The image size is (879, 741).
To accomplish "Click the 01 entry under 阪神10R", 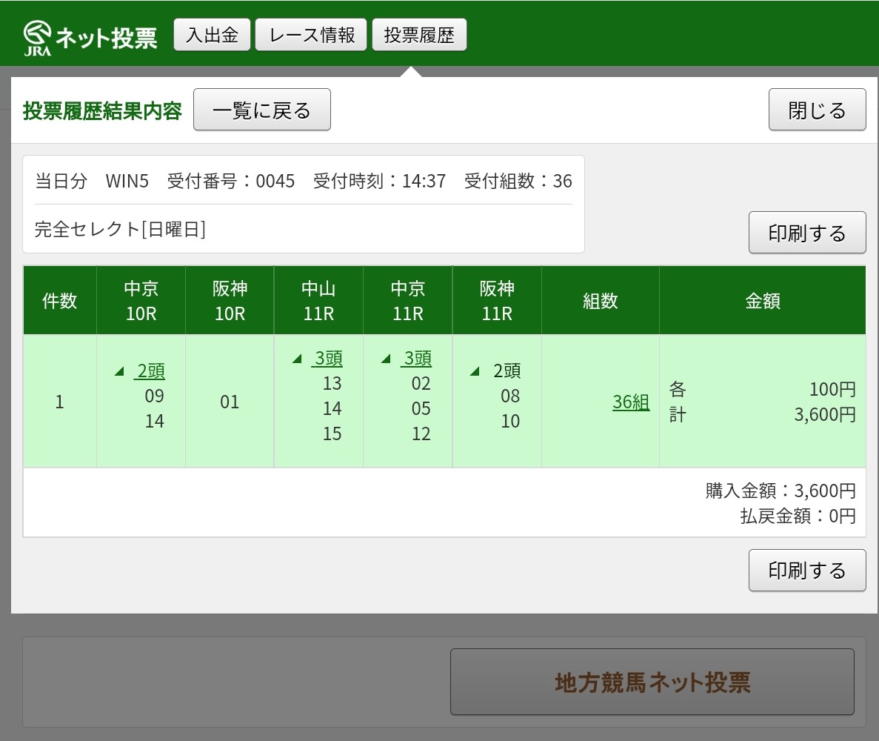I will pyautogui.click(x=230, y=402).
